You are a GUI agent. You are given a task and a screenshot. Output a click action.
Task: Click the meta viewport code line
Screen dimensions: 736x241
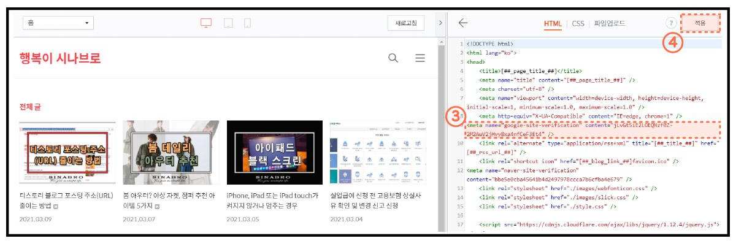[x=585, y=102]
